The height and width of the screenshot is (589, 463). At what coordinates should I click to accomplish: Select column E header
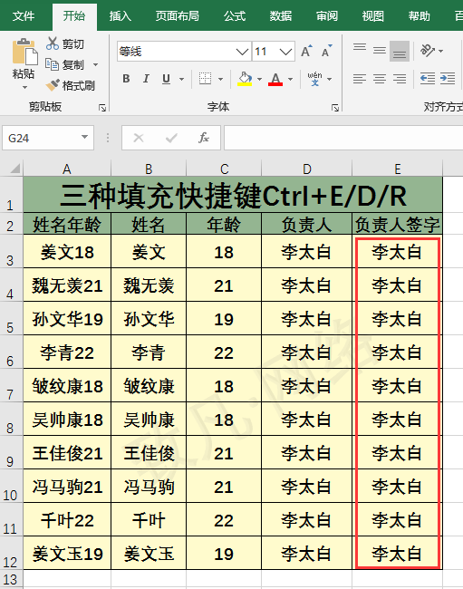pyautogui.click(x=397, y=169)
